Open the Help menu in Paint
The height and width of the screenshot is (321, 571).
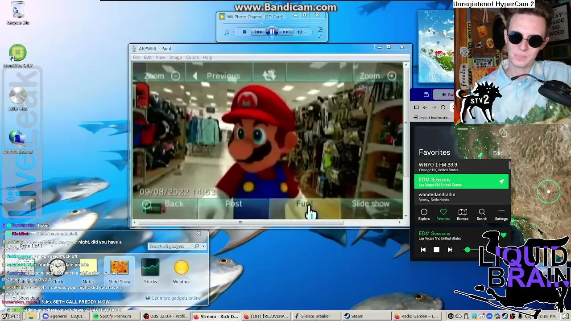point(207,57)
